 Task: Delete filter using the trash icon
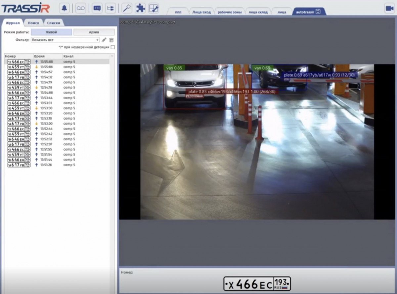(x=111, y=40)
